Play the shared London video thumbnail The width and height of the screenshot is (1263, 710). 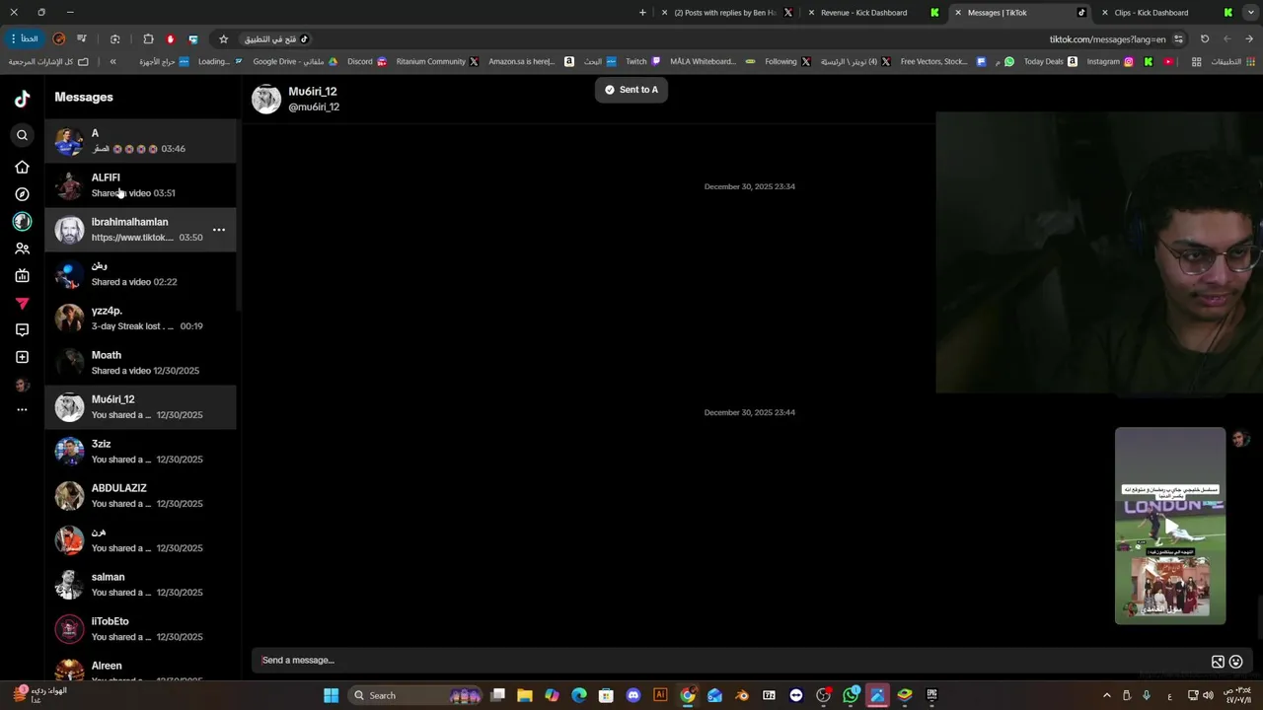[x=1170, y=526]
